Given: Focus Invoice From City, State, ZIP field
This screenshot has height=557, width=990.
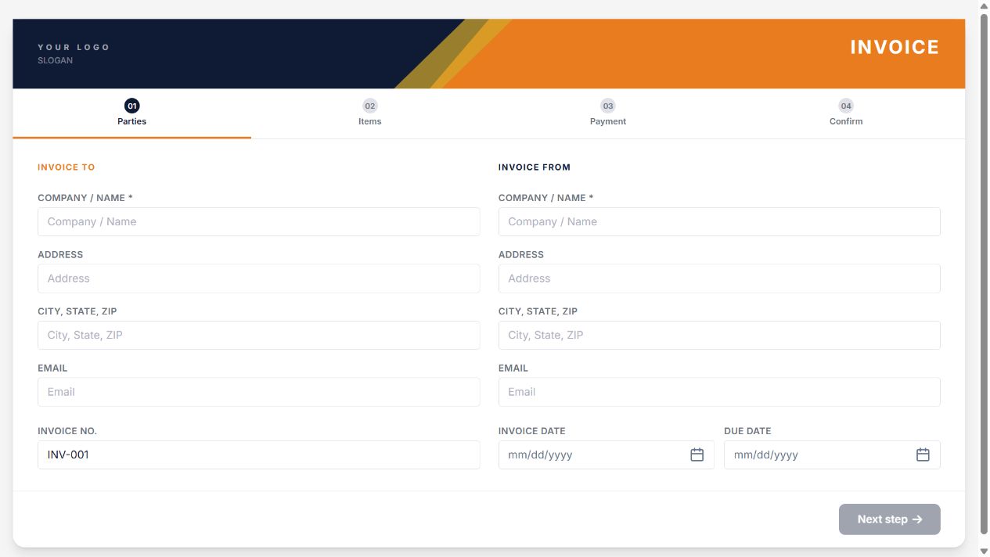Looking at the screenshot, I should coord(719,335).
